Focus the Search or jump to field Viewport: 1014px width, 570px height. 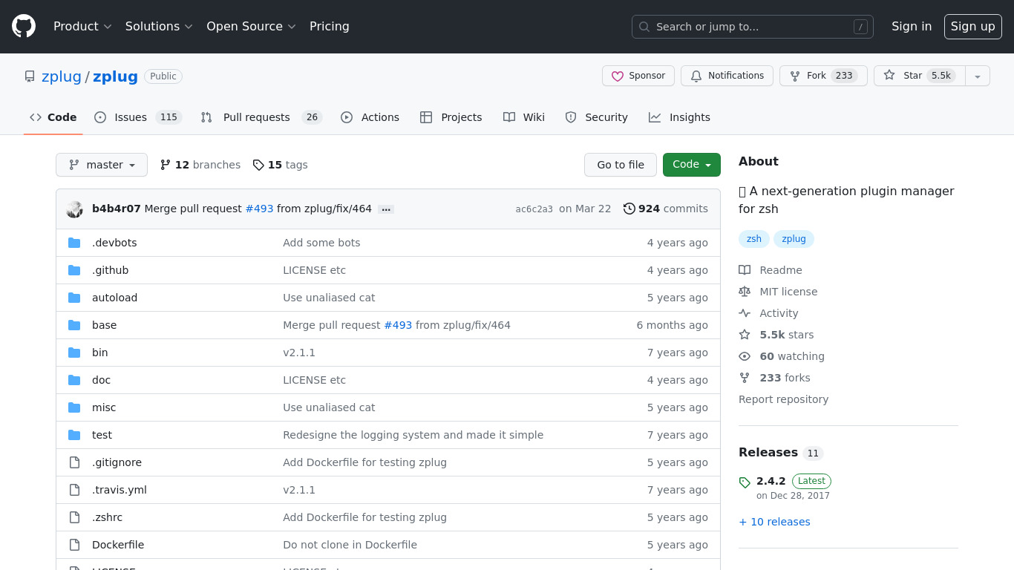(x=753, y=27)
